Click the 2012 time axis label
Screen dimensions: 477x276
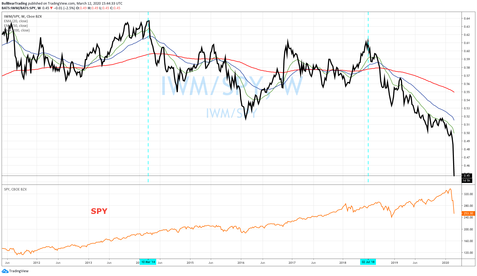click(37, 263)
